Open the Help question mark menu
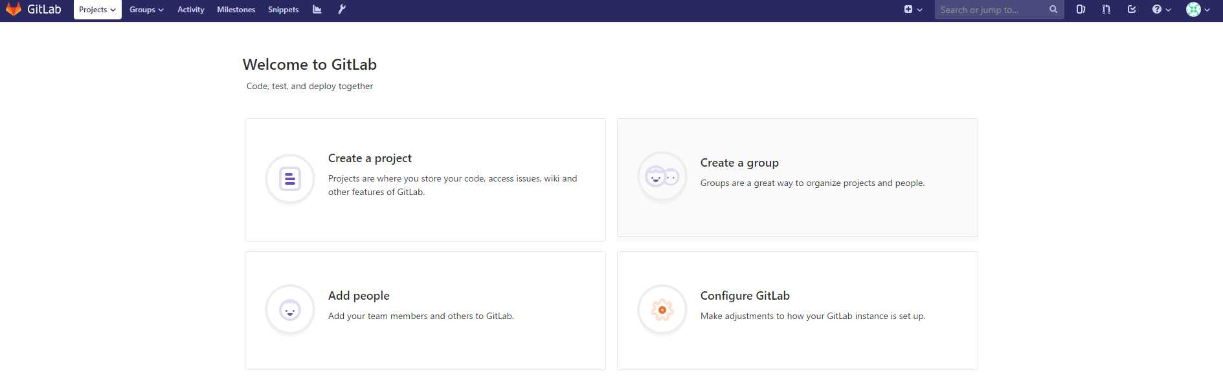The width and height of the screenshot is (1223, 383). coord(1161,10)
